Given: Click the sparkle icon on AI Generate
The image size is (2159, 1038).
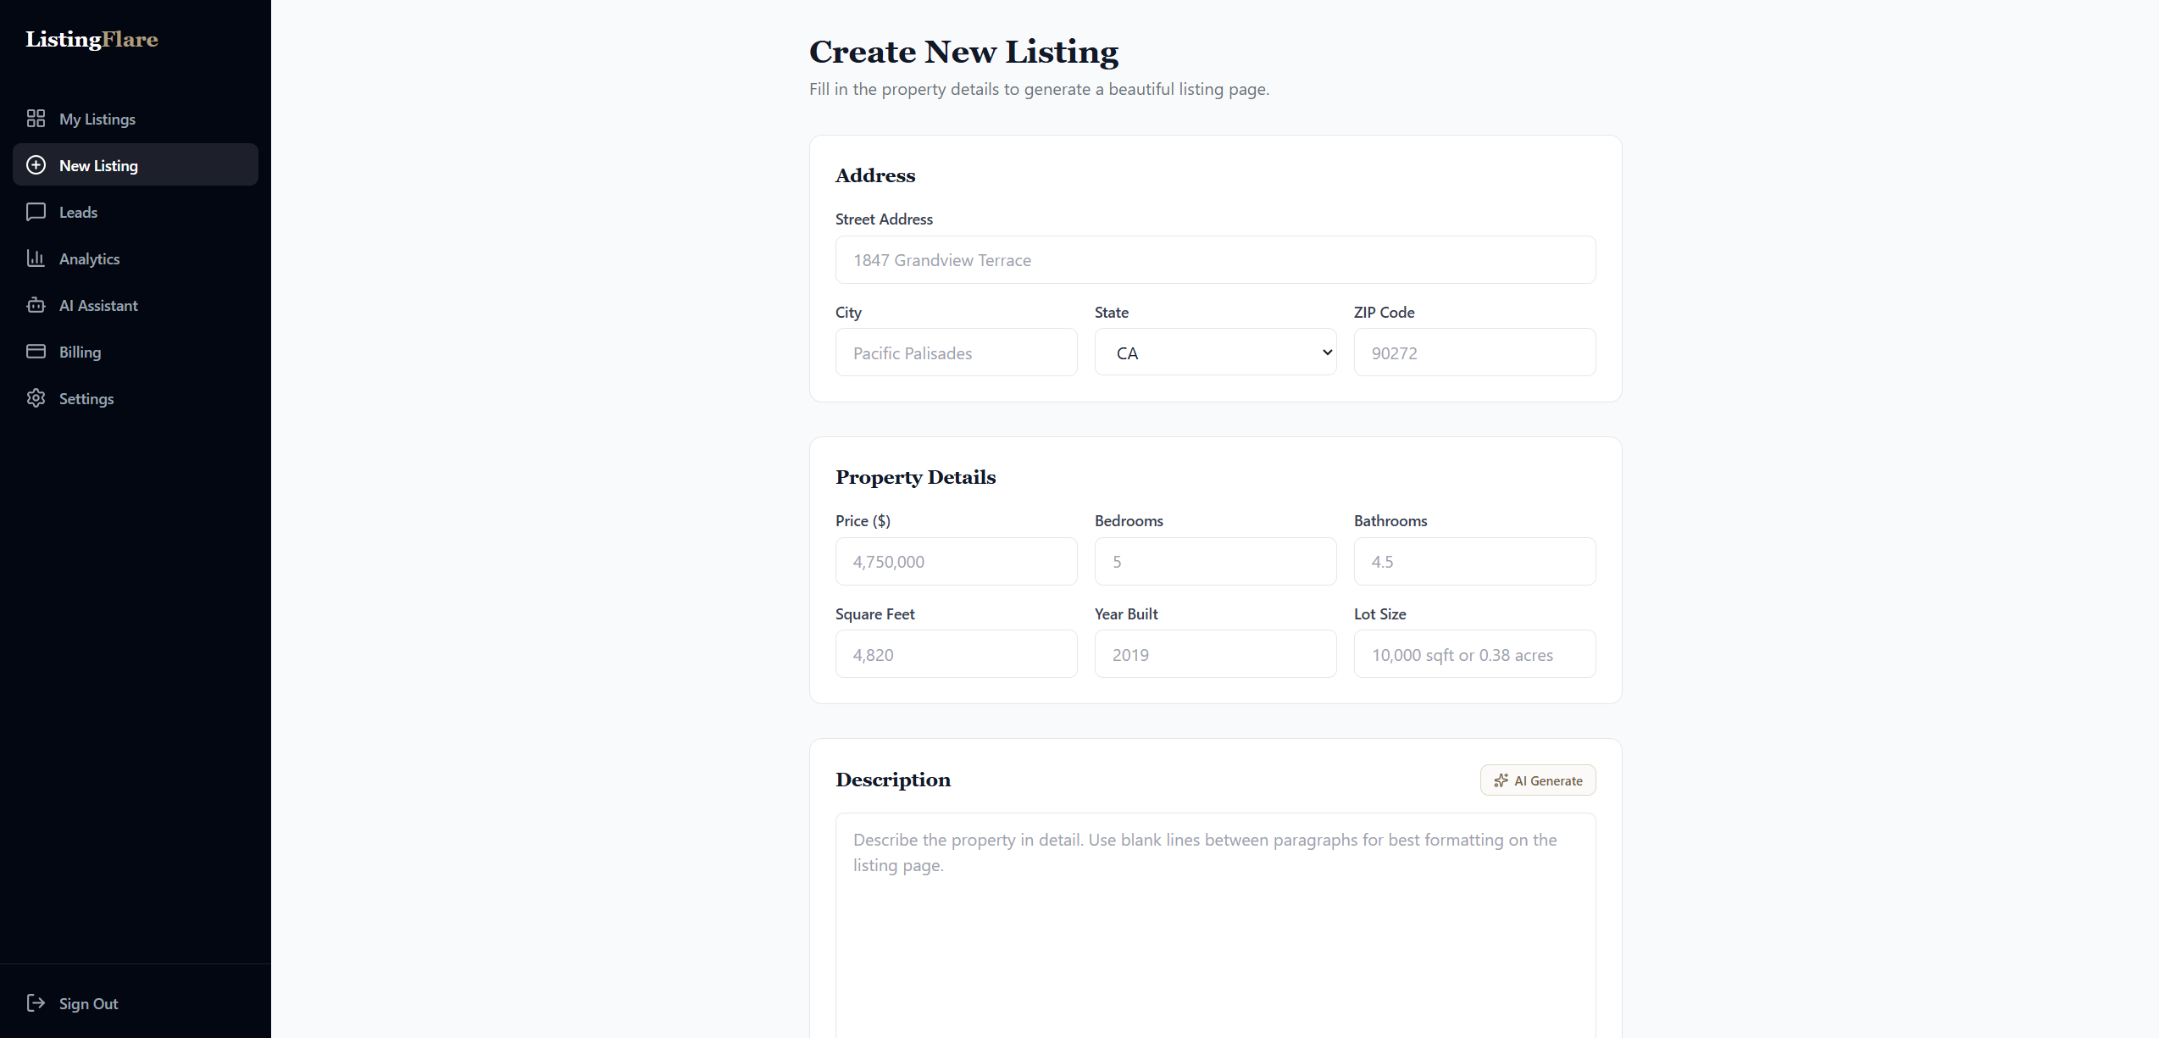Looking at the screenshot, I should pos(1501,780).
